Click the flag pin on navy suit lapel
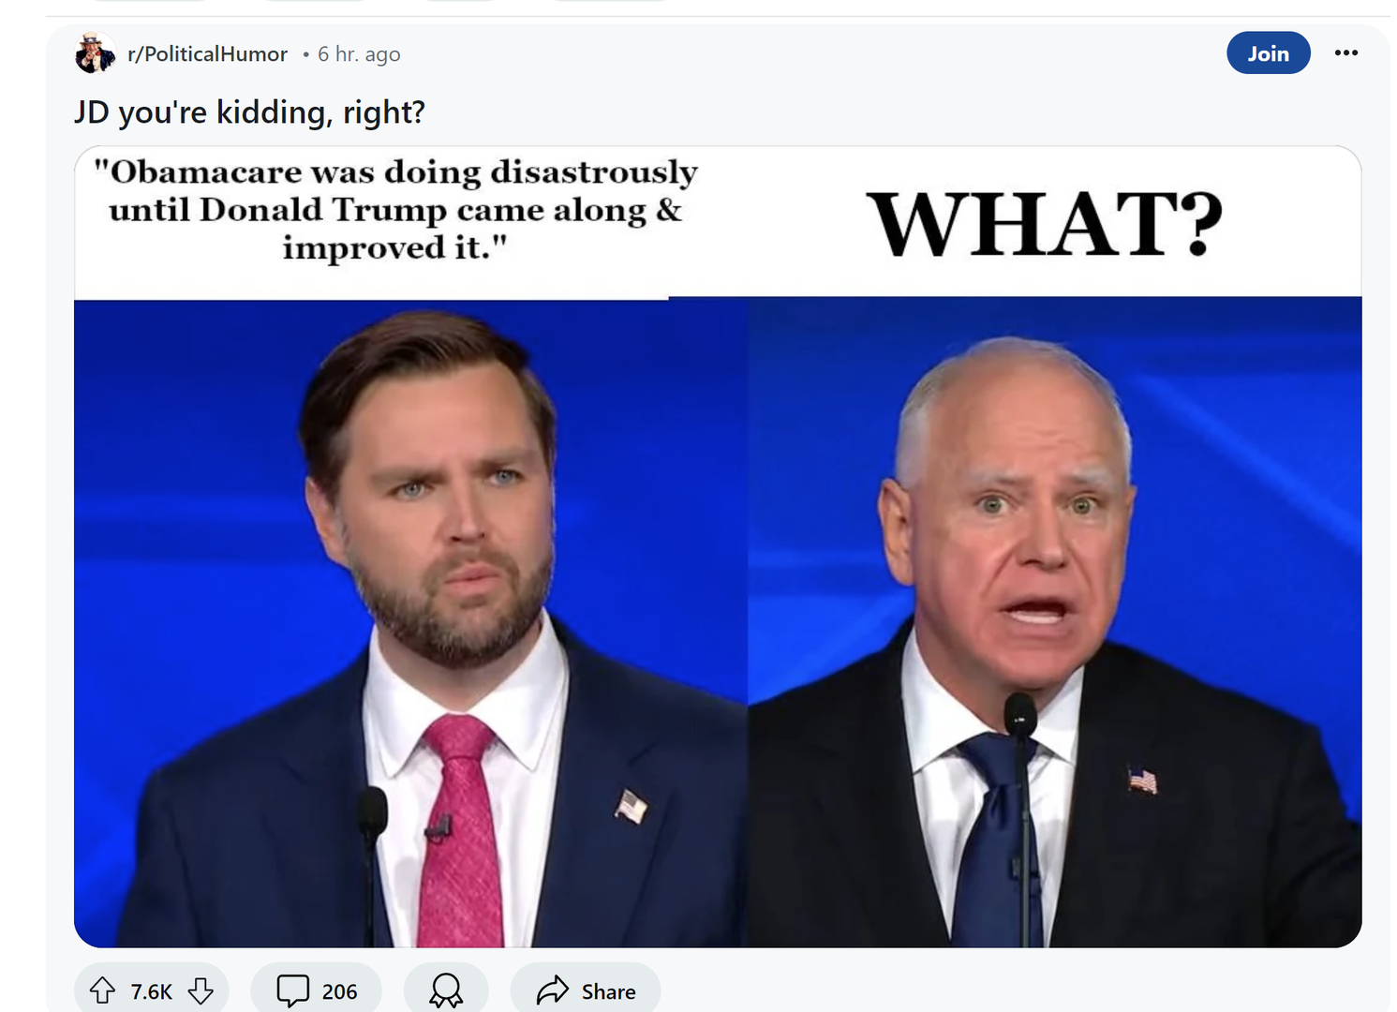This screenshot has width=1397, height=1012. point(632,806)
